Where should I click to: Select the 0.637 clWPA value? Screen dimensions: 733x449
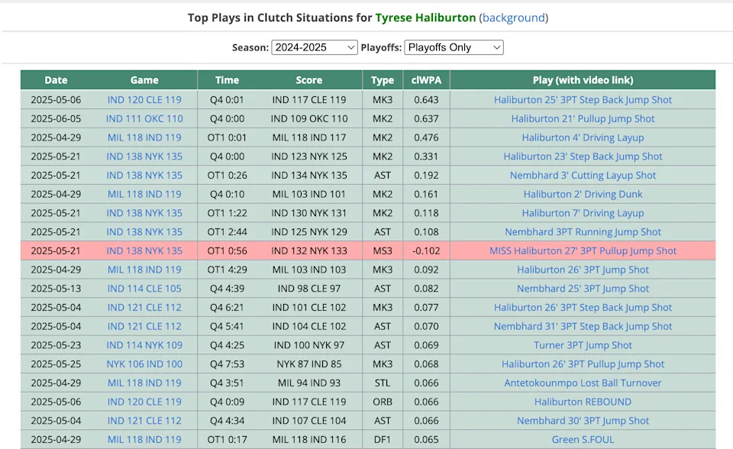426,119
